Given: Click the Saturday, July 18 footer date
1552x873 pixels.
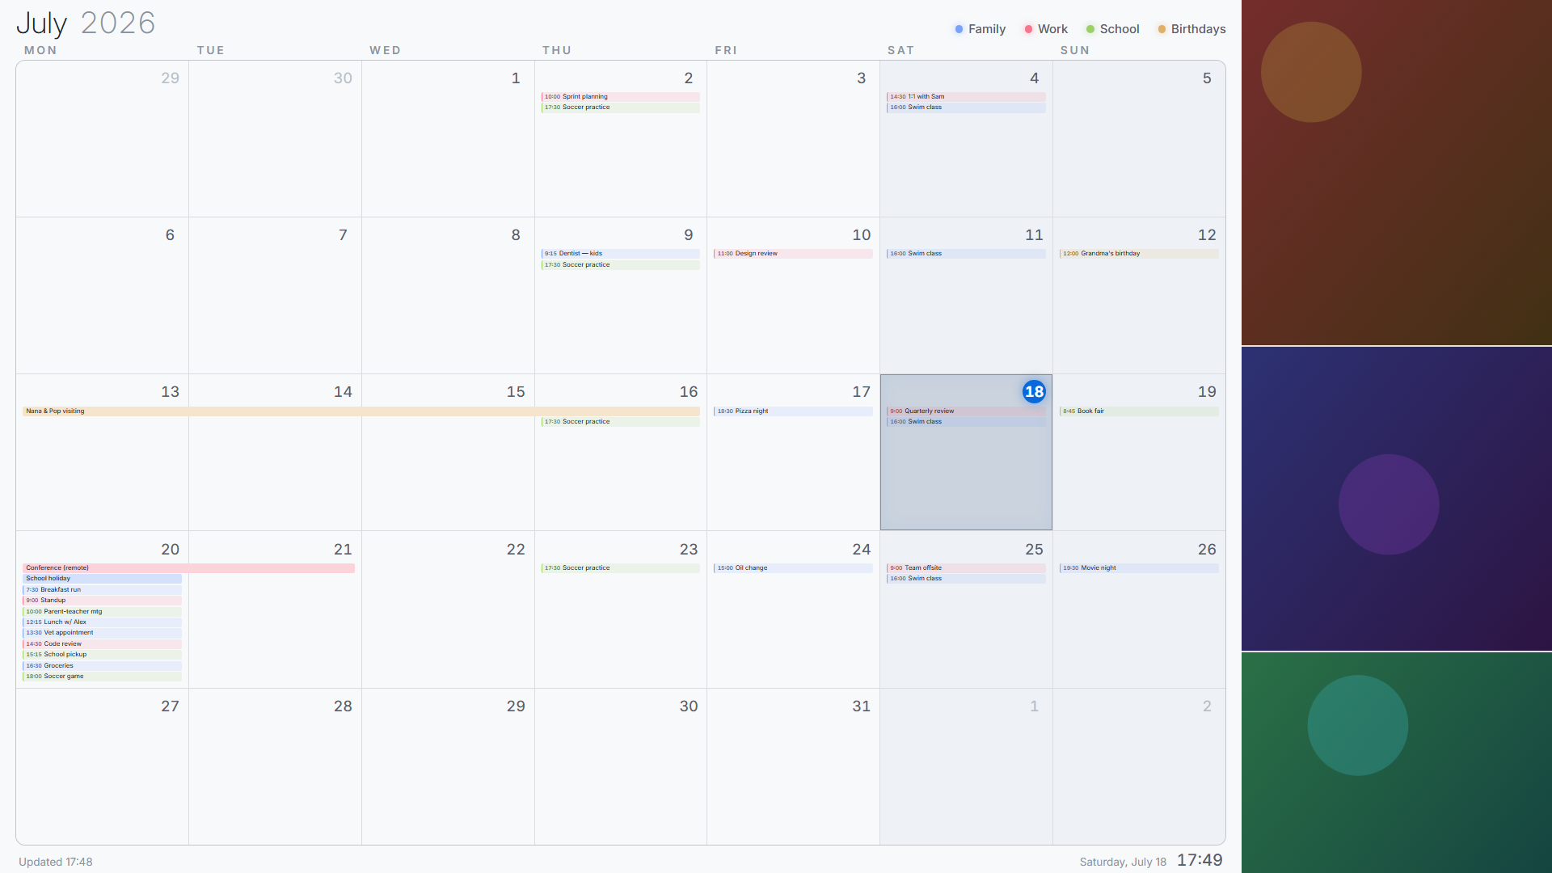Looking at the screenshot, I should [x=1123, y=862].
